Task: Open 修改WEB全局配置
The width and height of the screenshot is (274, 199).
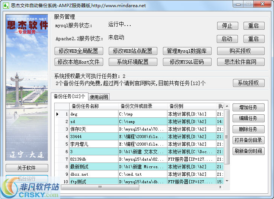Action: (79, 51)
